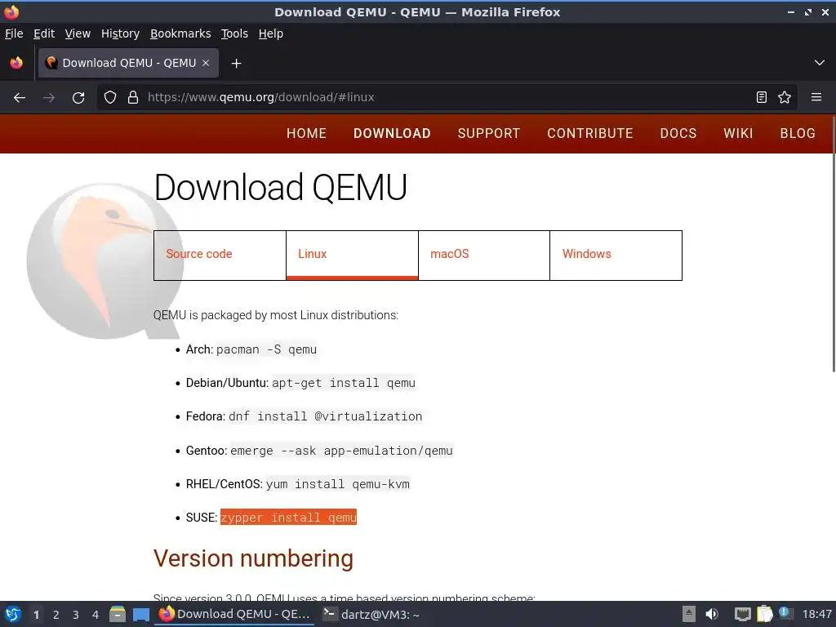This screenshot has height=627, width=836.
Task: Click highlighted 'zypper install qemu' command
Action: point(288,517)
